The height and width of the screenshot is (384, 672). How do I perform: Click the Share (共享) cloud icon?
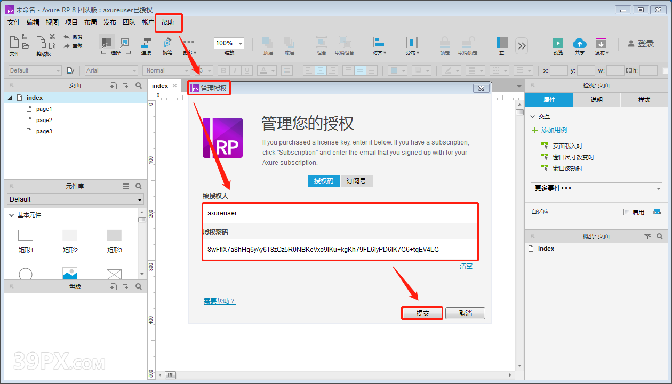(579, 43)
